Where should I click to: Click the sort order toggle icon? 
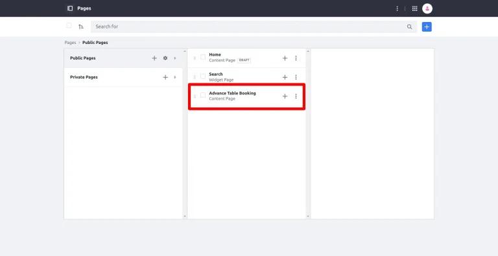point(81,27)
